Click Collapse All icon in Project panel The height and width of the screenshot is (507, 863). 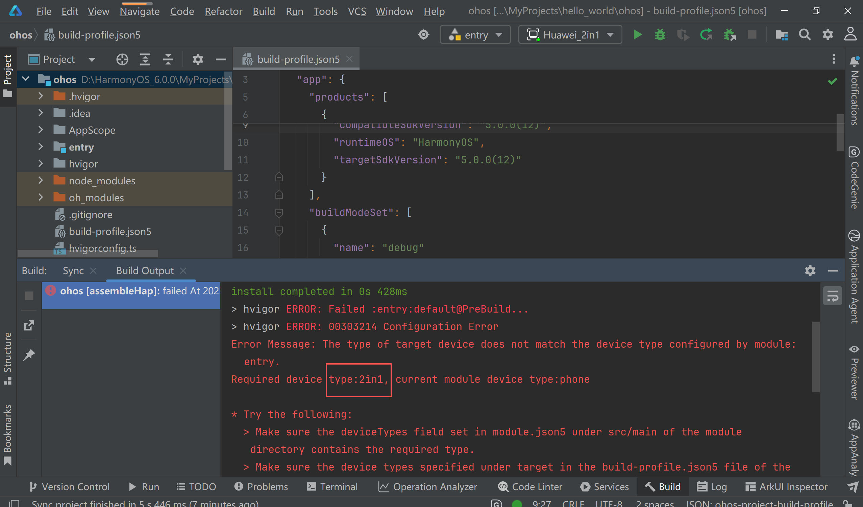[x=168, y=59]
